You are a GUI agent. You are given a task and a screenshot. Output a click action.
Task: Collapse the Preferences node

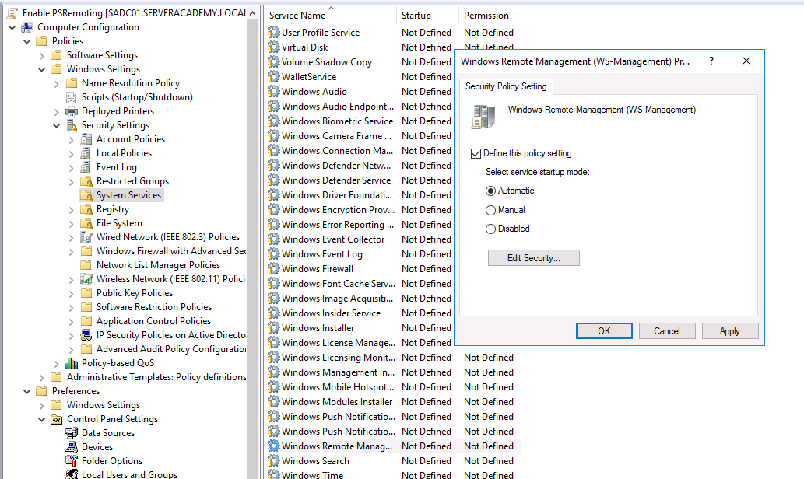tap(27, 391)
